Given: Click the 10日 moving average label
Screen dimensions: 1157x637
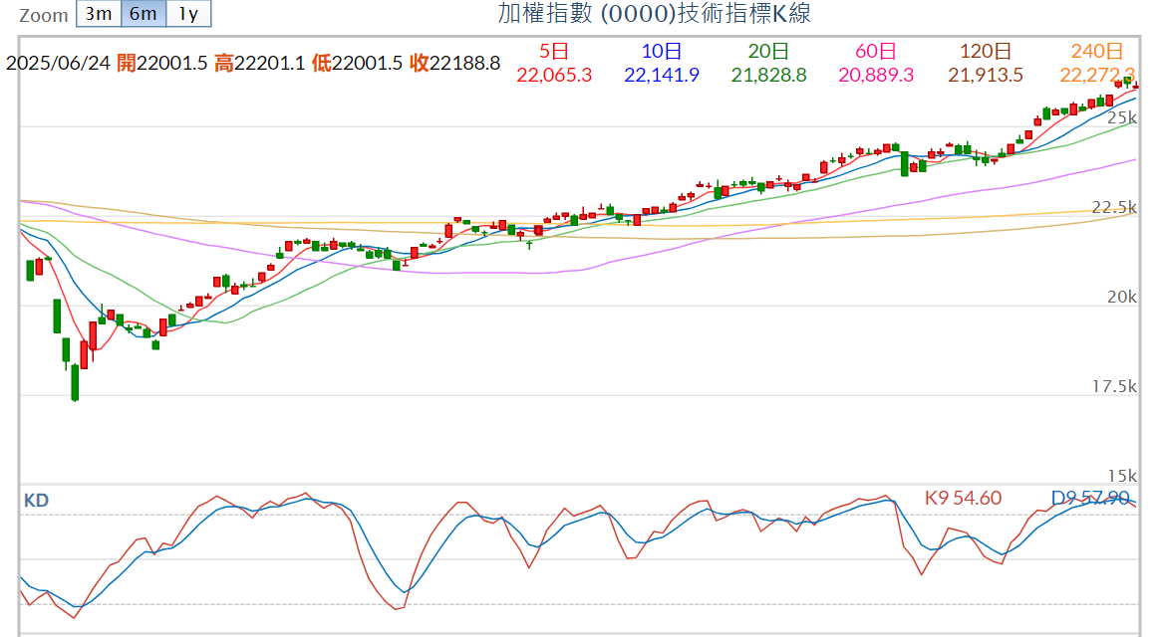Looking at the screenshot, I should pyautogui.click(x=661, y=51).
